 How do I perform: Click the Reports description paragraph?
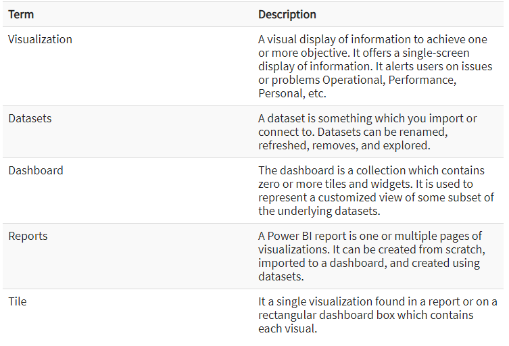click(x=372, y=256)
